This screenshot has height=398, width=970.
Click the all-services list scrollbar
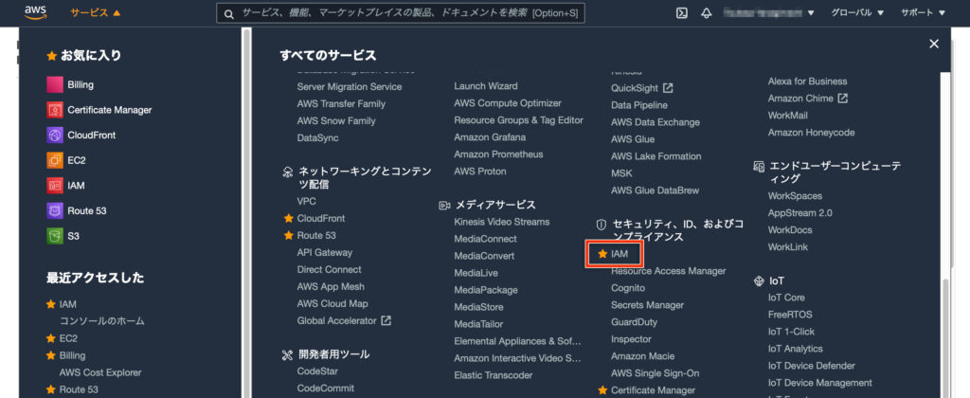coord(944,338)
